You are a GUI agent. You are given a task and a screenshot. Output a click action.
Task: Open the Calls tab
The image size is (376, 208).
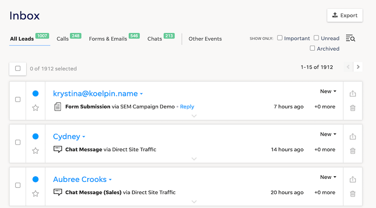(x=63, y=39)
